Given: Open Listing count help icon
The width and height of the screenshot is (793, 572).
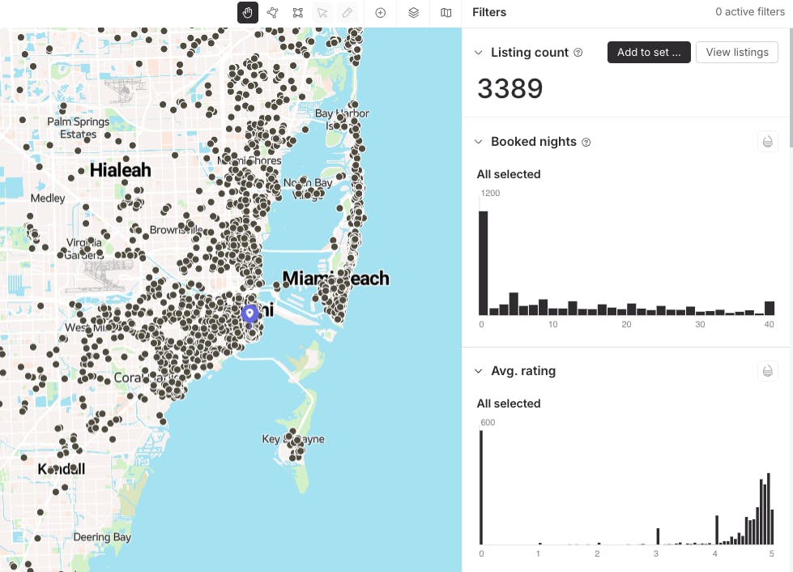Looking at the screenshot, I should coord(578,53).
